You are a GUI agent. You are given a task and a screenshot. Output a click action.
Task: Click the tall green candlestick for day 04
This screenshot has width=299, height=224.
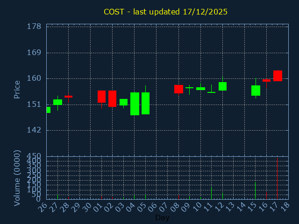coord(135,104)
